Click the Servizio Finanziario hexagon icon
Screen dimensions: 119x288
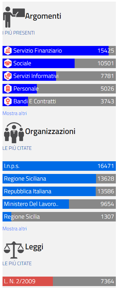tap(8, 50)
